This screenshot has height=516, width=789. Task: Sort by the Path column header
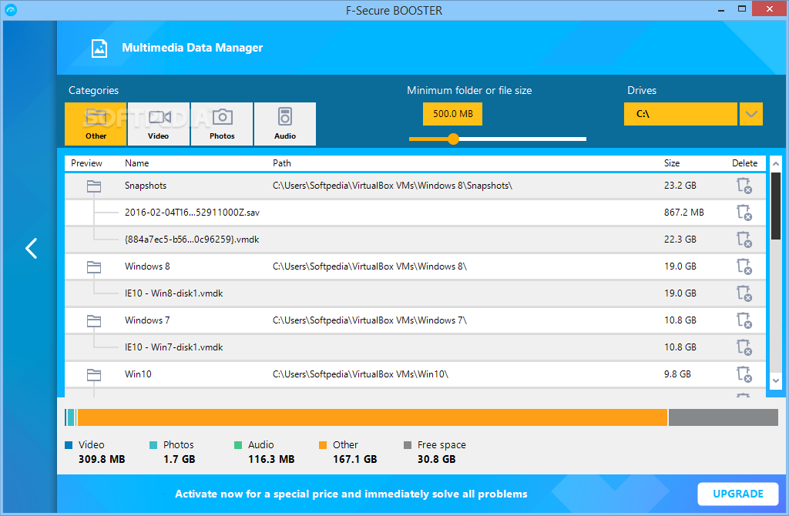click(x=282, y=163)
